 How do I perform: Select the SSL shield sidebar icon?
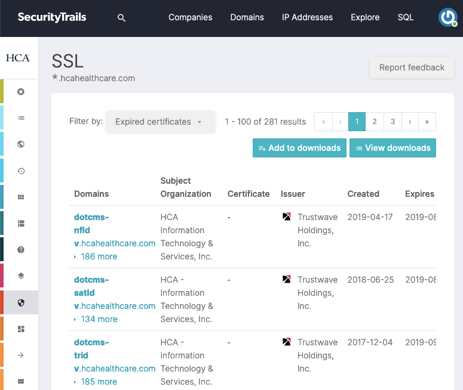coord(21,302)
